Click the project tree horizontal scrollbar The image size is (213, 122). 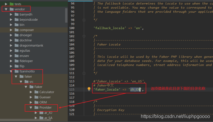(x=25, y=120)
